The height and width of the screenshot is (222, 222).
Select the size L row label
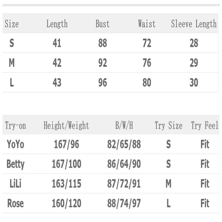point(12,83)
